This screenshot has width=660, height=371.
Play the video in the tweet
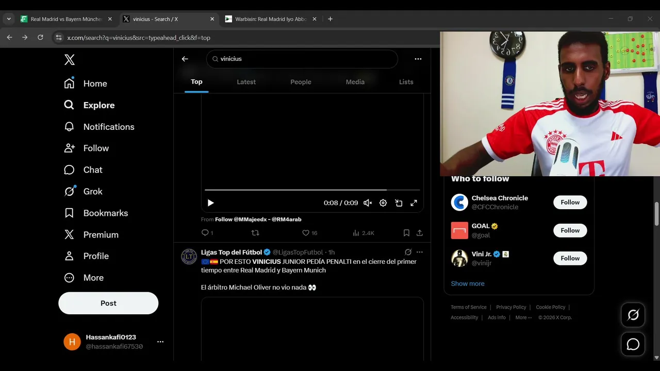210,203
